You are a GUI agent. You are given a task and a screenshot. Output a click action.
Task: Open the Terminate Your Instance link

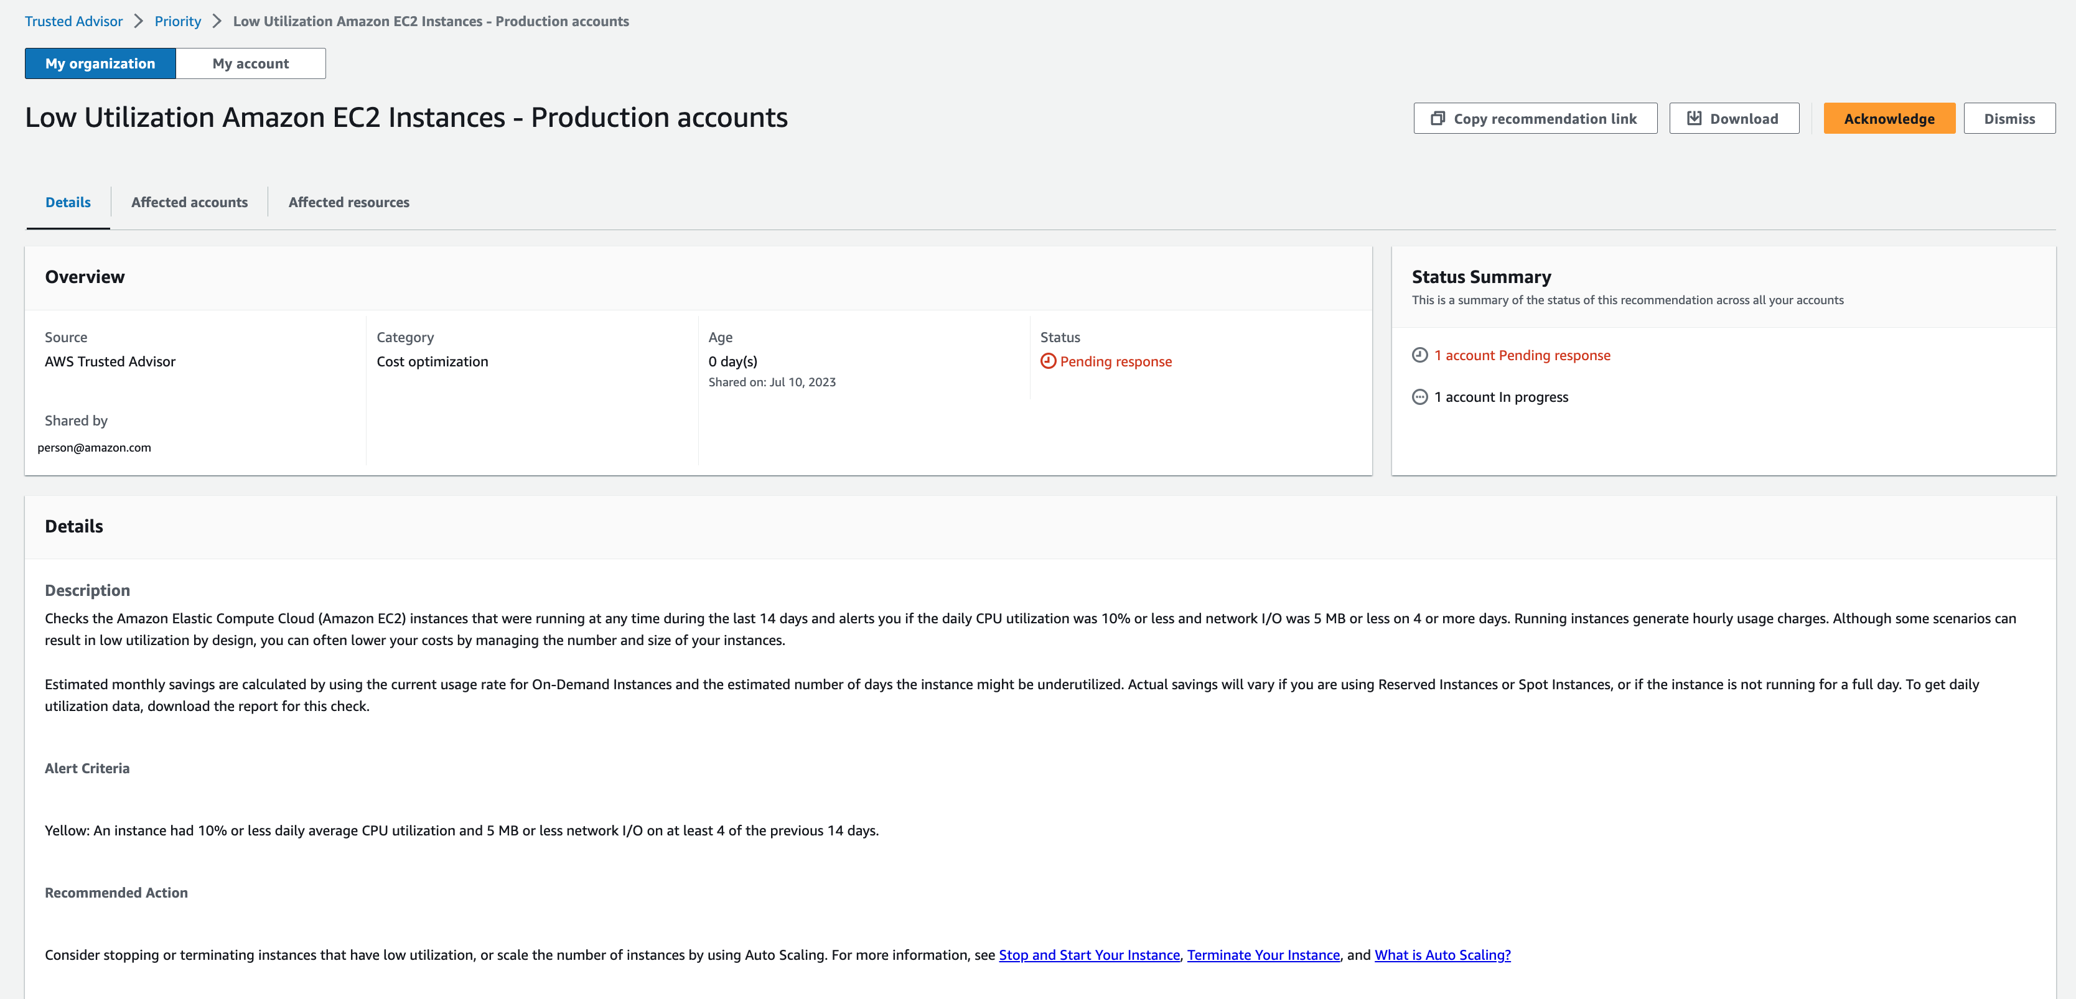click(x=1263, y=955)
